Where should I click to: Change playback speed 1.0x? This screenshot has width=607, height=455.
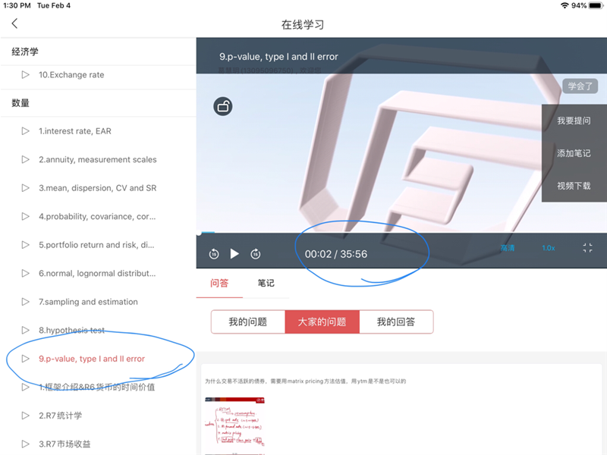click(x=549, y=248)
